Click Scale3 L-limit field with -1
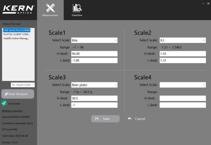211x145 pixels. [x=94, y=105]
